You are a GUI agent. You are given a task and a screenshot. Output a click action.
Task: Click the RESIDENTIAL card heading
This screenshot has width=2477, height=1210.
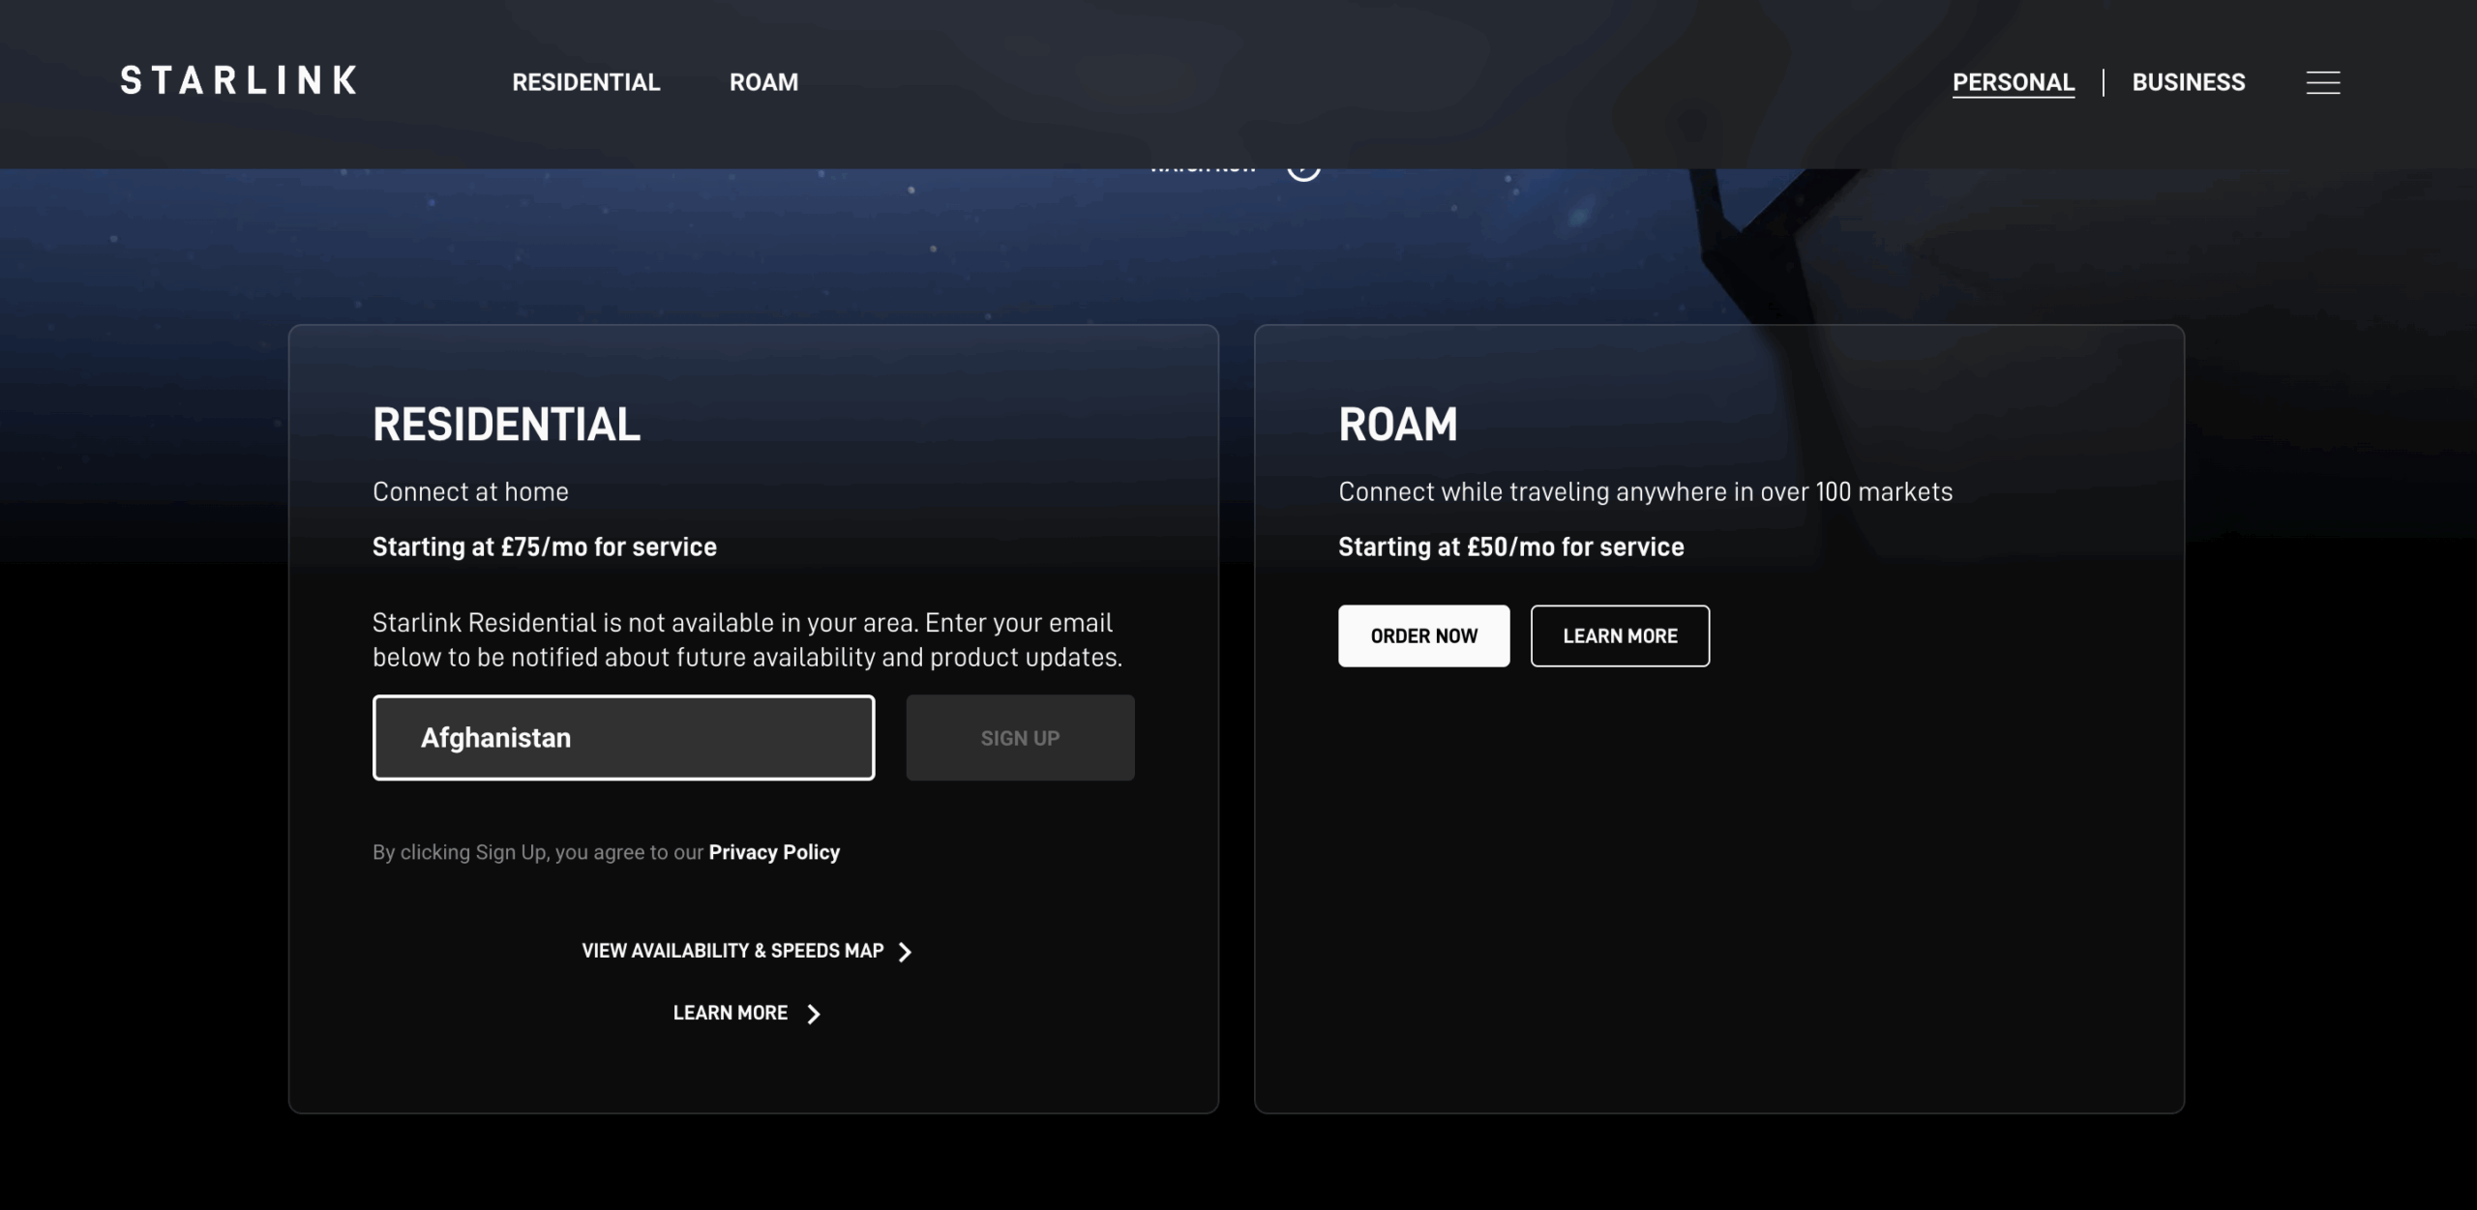506,425
